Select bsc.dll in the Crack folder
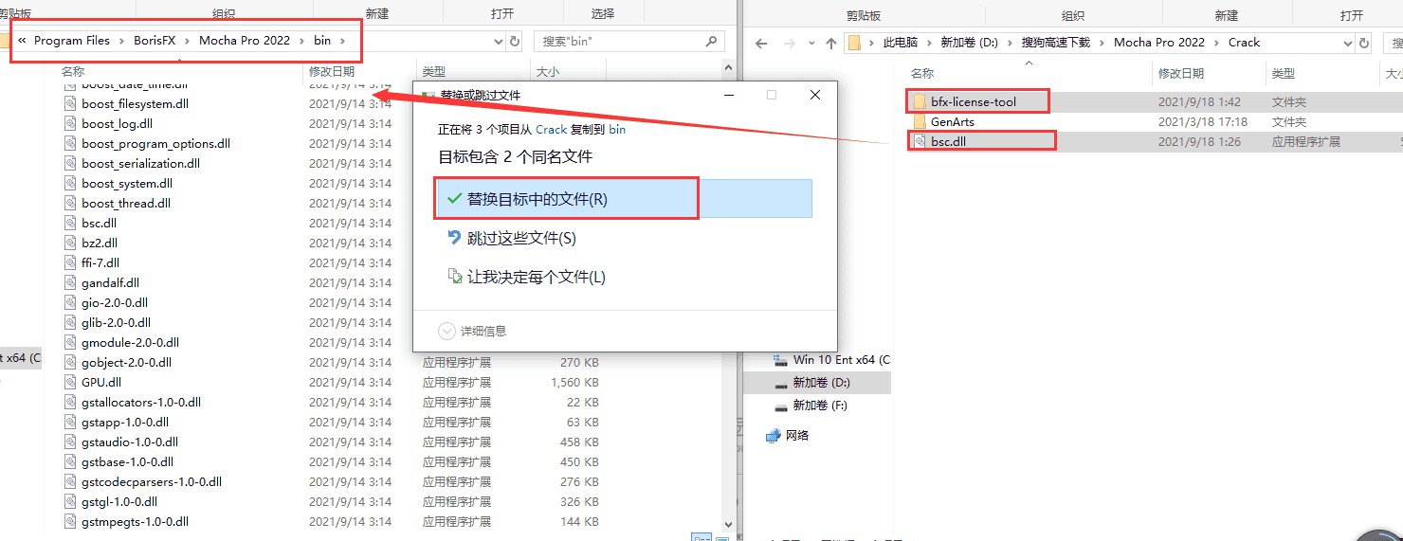 coord(948,141)
